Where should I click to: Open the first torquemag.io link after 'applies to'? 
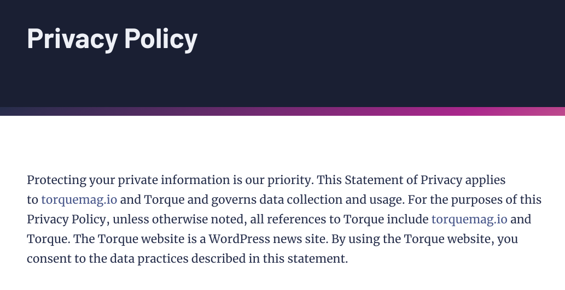pos(79,200)
